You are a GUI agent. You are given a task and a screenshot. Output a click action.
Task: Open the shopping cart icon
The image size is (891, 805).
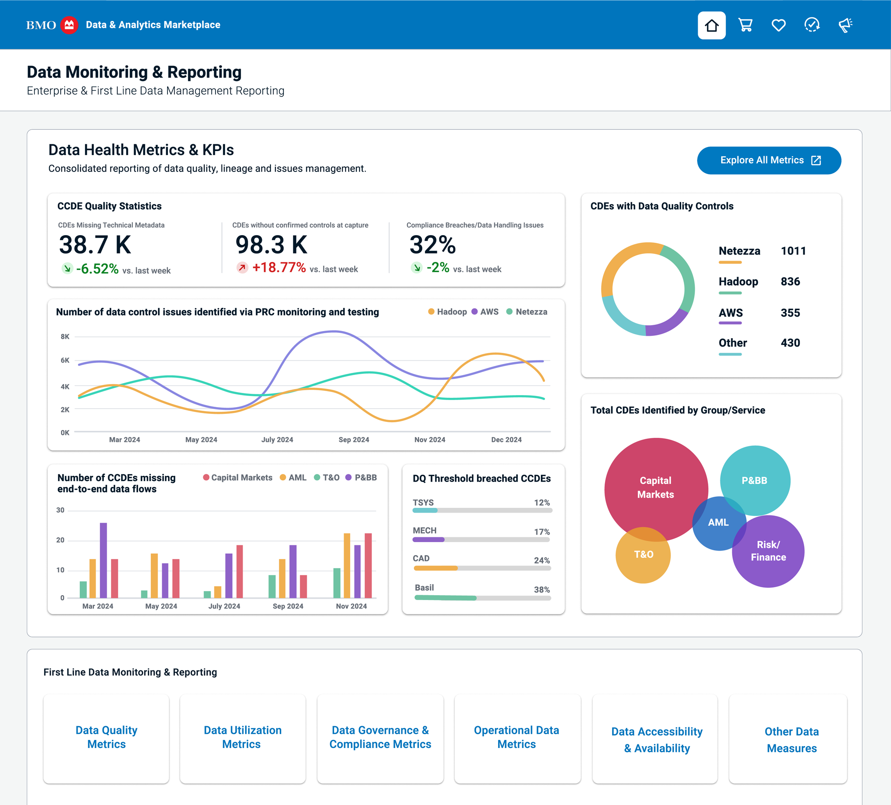(745, 25)
